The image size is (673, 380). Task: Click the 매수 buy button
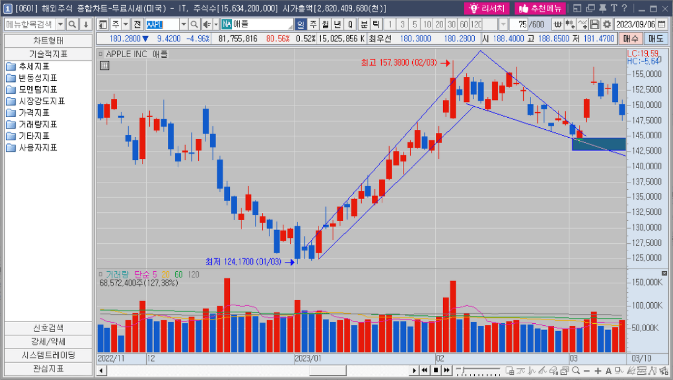tap(630, 38)
